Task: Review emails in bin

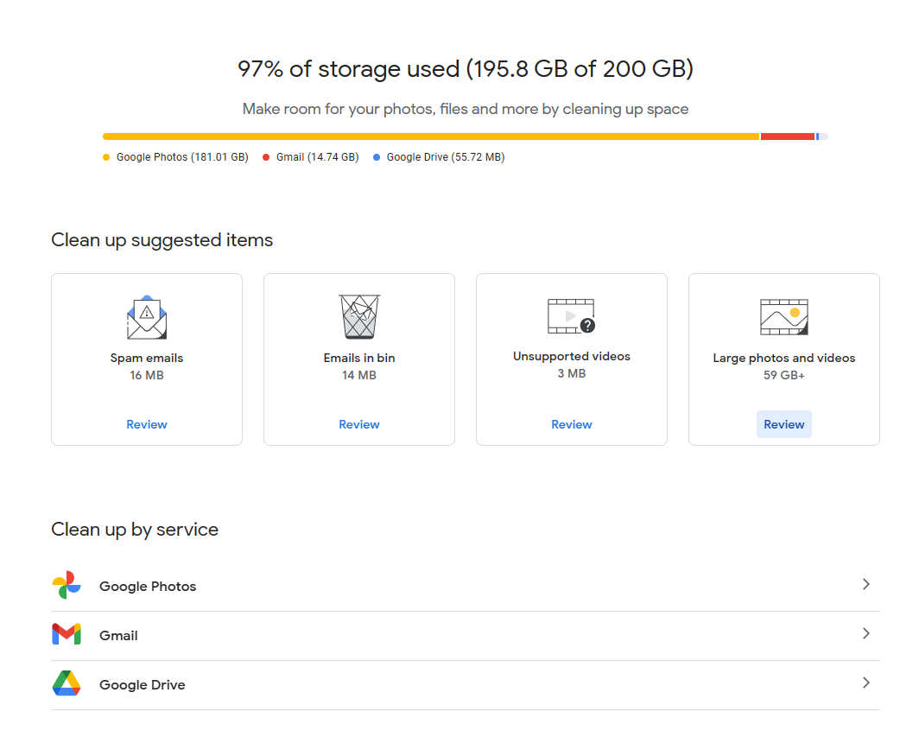Action: (359, 424)
